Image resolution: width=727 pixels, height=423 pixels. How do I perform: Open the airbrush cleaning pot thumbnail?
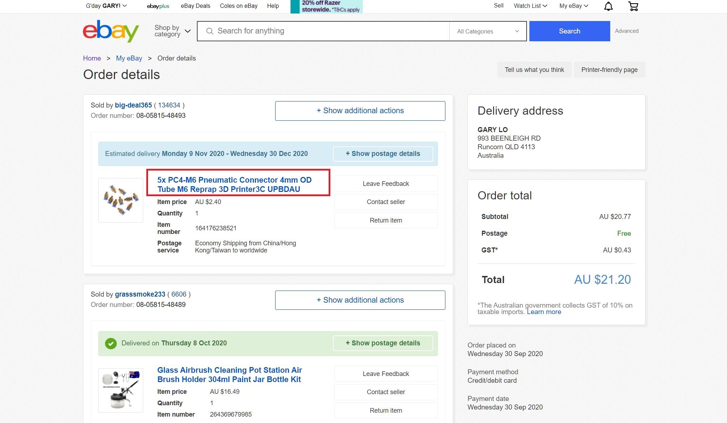tap(121, 390)
